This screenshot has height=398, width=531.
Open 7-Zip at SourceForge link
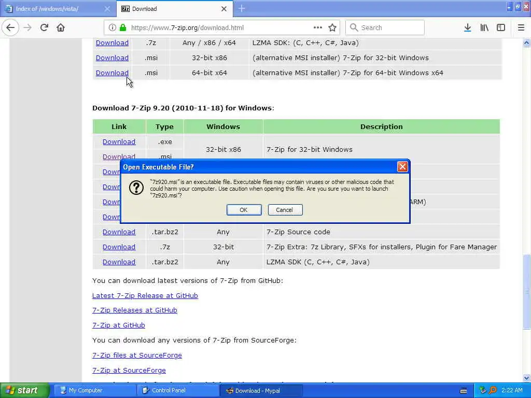click(x=129, y=370)
